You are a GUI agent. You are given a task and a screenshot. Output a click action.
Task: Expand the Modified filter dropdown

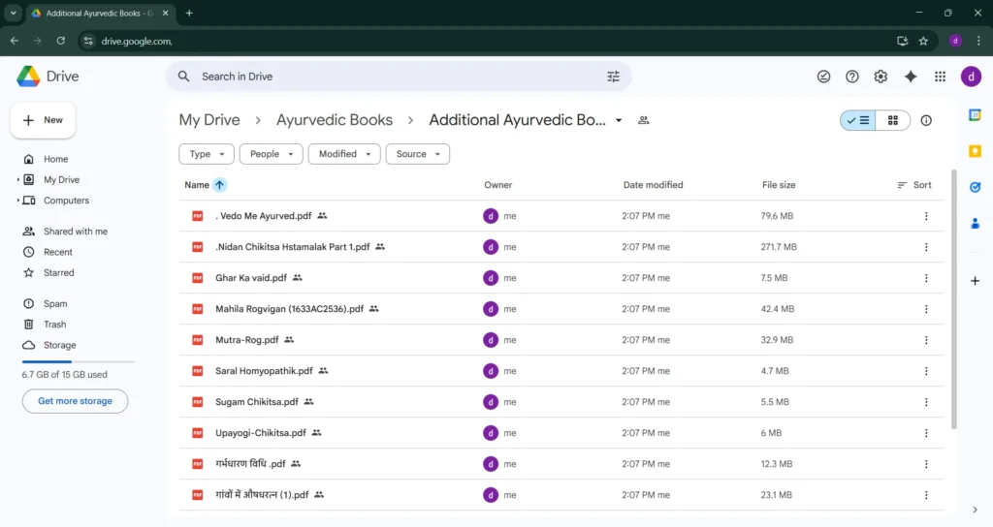pos(344,154)
